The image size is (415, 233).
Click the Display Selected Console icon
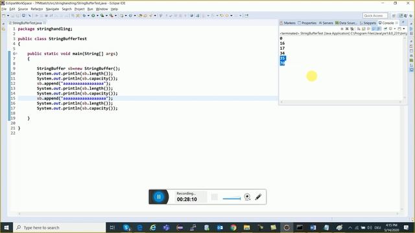pyautogui.click(x=390, y=28)
